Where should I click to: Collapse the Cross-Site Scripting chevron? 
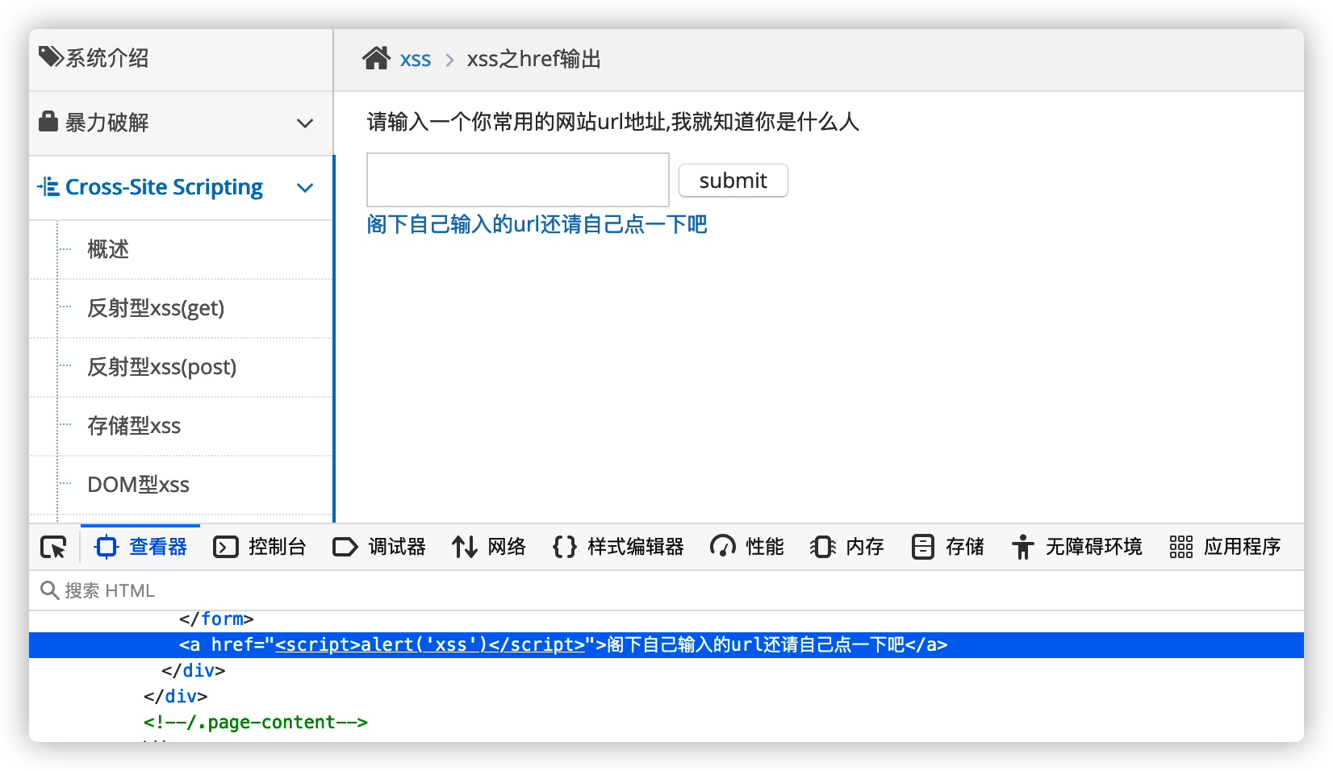point(305,188)
